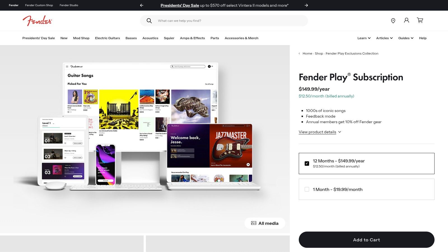448x252 pixels.
Task: Select the 12 Months plan checkbox
Action: pos(307,164)
